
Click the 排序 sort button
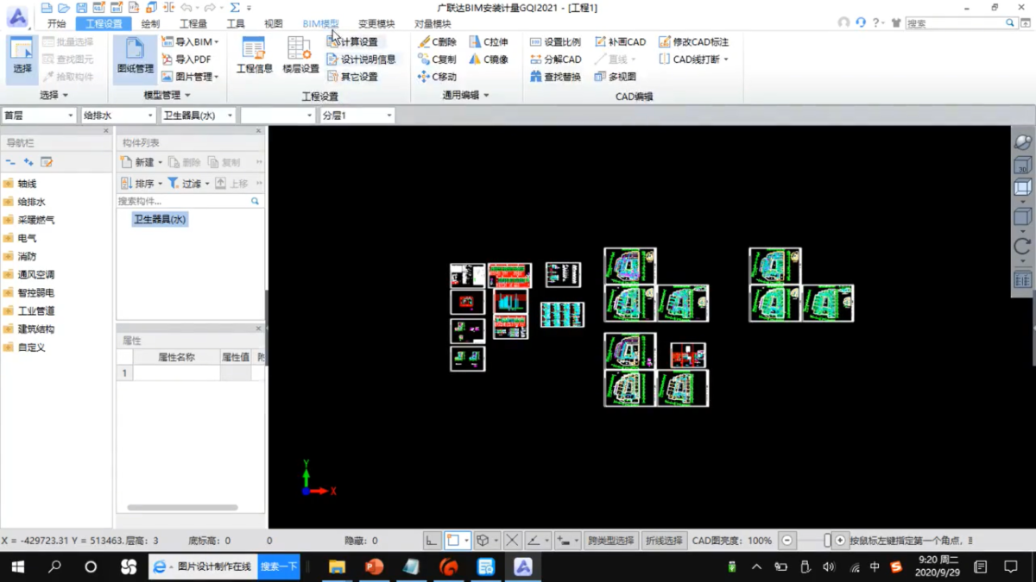141,183
